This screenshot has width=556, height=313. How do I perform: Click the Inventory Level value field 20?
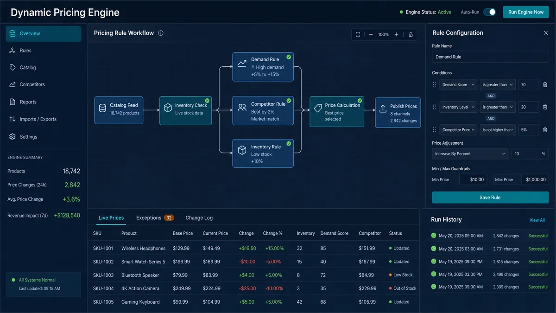coord(529,107)
